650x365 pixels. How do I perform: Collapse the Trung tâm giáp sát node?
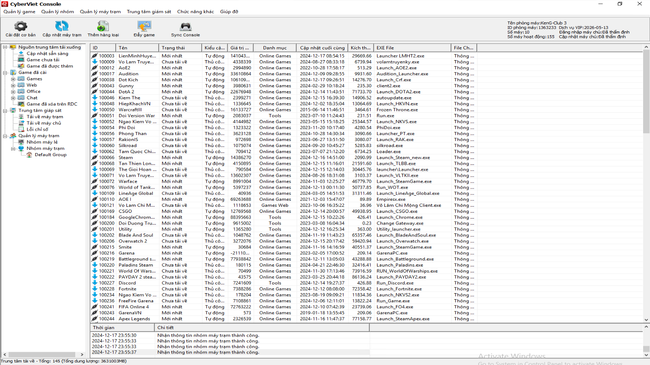5,110
